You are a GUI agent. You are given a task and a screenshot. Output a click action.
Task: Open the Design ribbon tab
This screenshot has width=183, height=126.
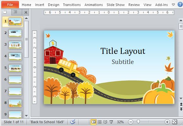point(54,5)
